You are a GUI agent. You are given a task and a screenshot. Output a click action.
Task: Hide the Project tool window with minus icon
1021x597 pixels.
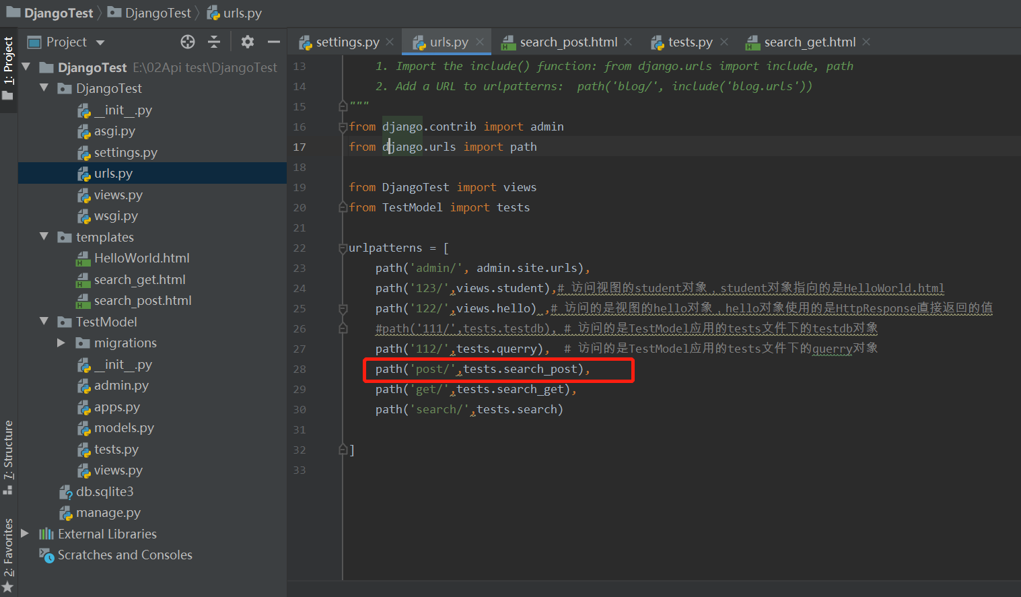tap(274, 42)
